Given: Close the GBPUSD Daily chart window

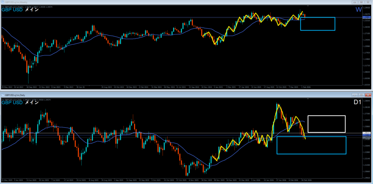Looking at the screenshot, I should tap(368, 95).
